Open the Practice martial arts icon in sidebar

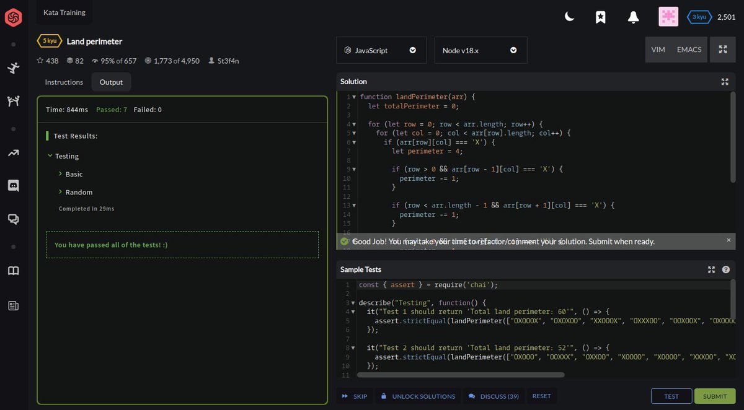14,68
